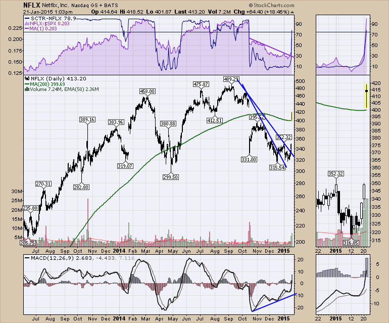Click the 383.96 price label
The image size is (389, 323).
(116, 122)
